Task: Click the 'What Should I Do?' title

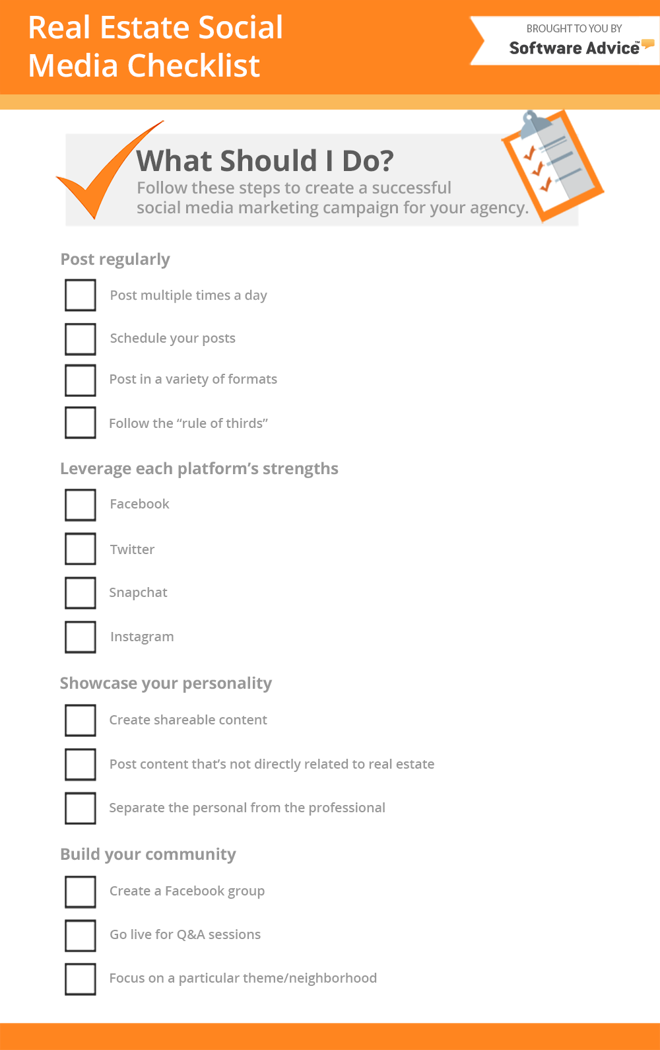Action: [265, 161]
